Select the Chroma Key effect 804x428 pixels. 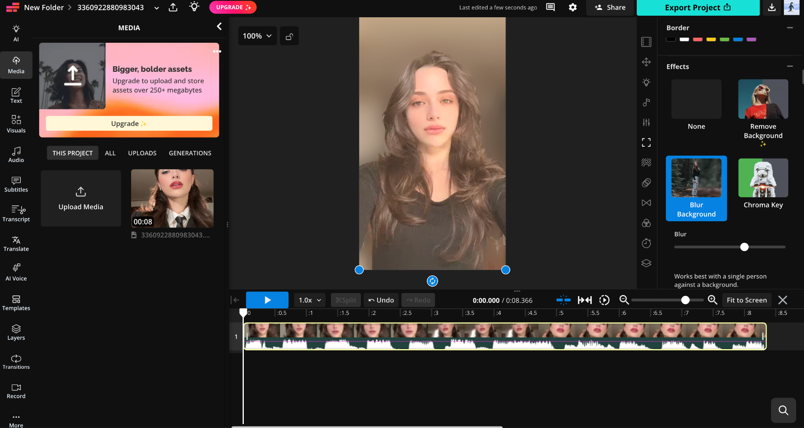763,184
